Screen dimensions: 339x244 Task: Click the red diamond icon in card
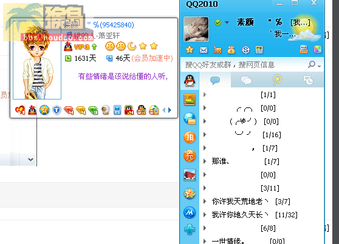pyautogui.click(x=69, y=110)
